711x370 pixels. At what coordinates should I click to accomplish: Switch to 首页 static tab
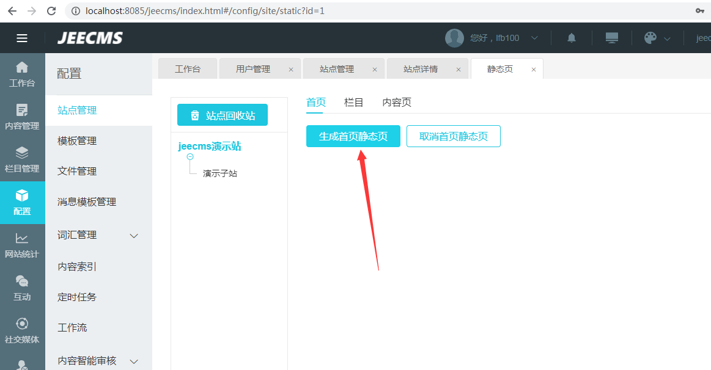pos(316,103)
